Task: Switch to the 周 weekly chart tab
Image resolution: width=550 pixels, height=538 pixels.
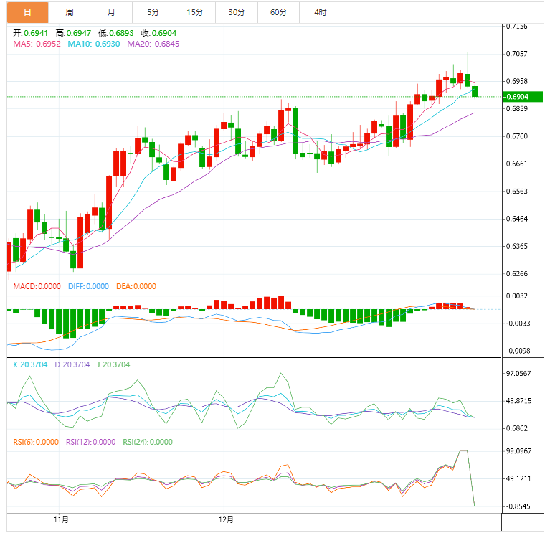Action: tap(69, 12)
